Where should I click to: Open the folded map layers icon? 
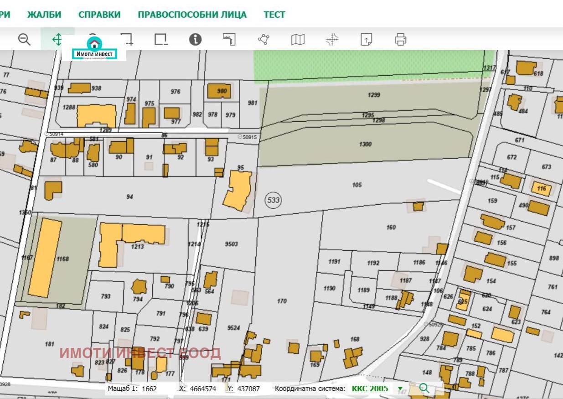(298, 40)
